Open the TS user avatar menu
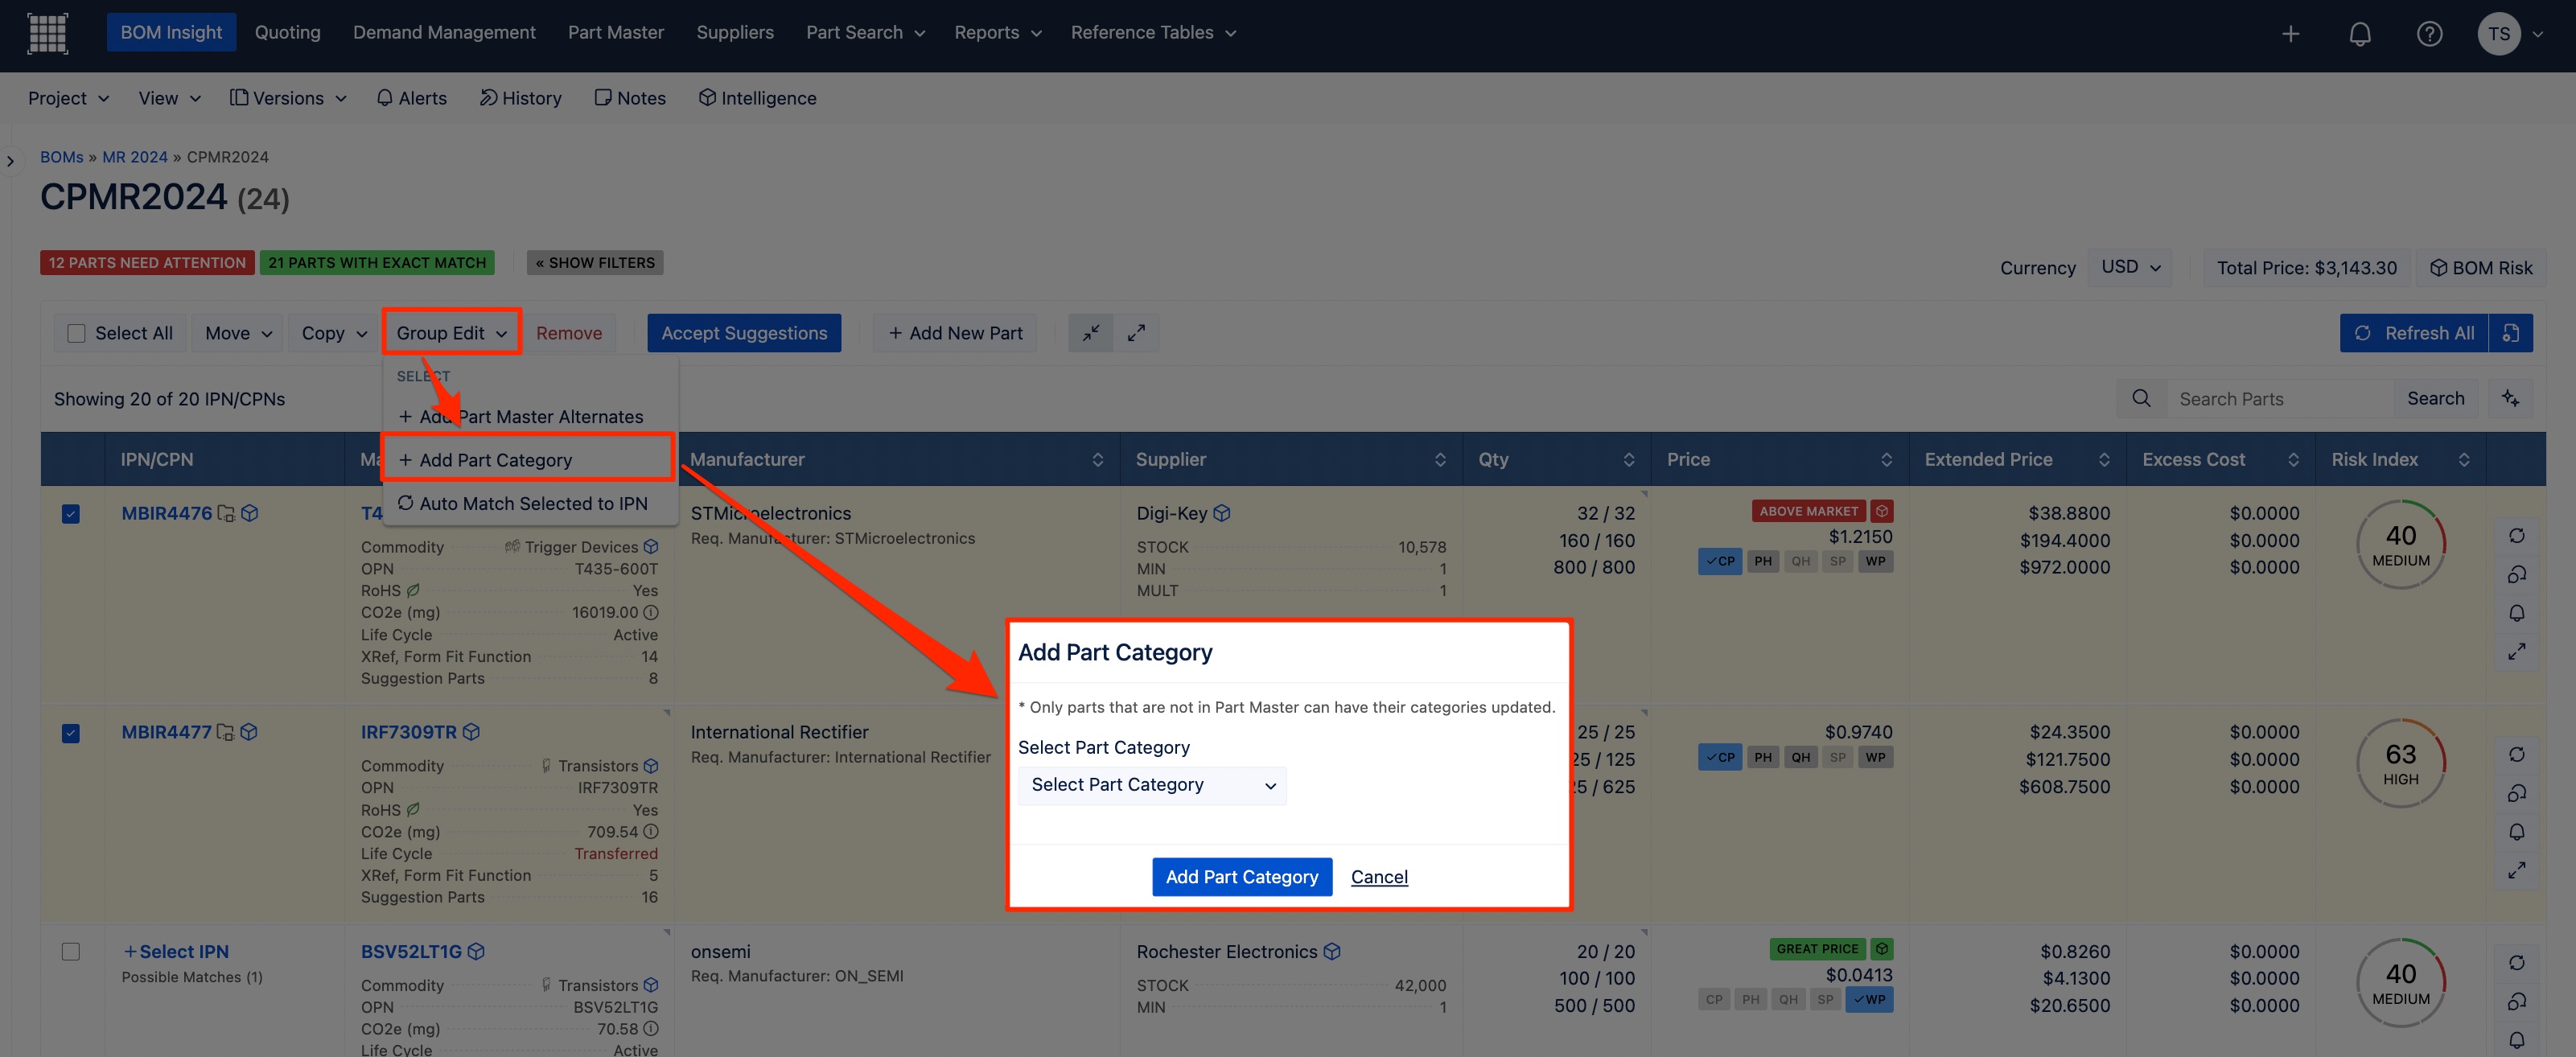Viewport: 2576px width, 1057px height. pos(2499,34)
